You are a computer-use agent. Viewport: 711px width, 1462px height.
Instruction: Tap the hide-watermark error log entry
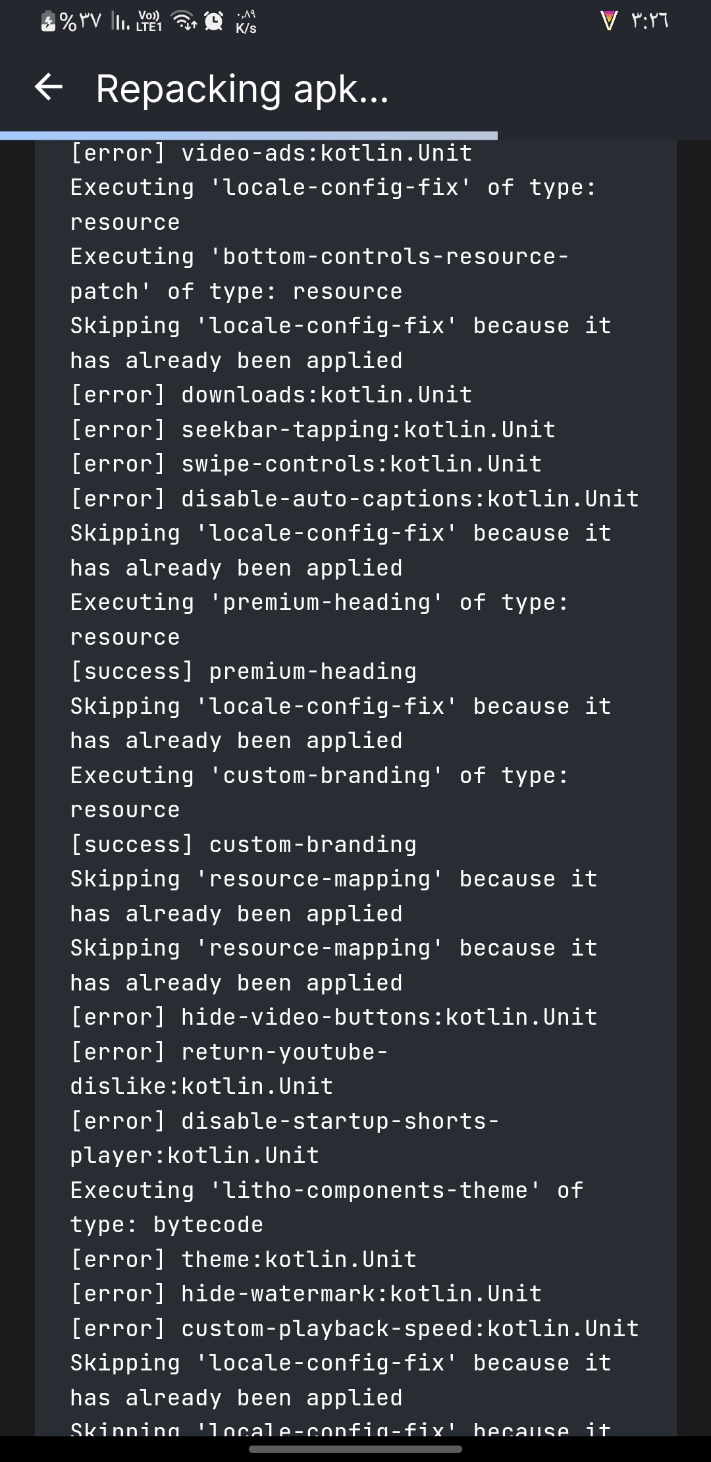point(305,1293)
